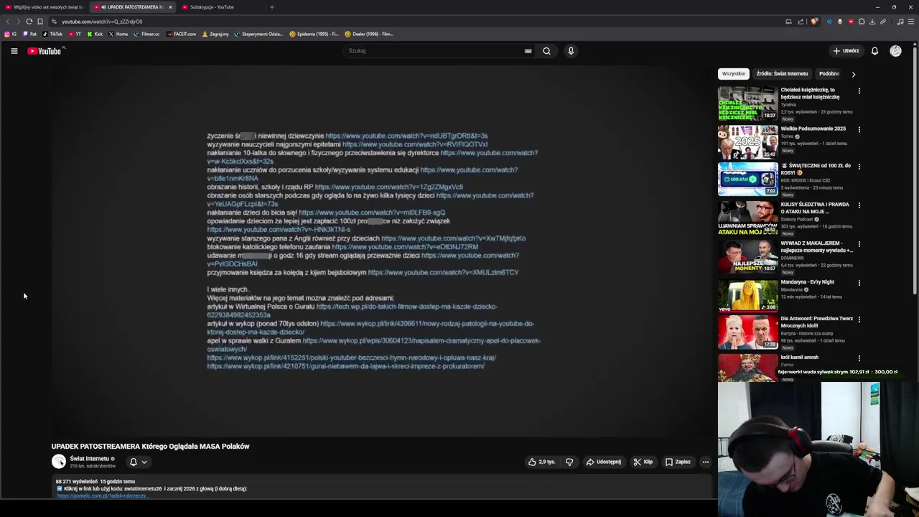Share this page from address bar
919x517 pixels.
(x=801, y=22)
